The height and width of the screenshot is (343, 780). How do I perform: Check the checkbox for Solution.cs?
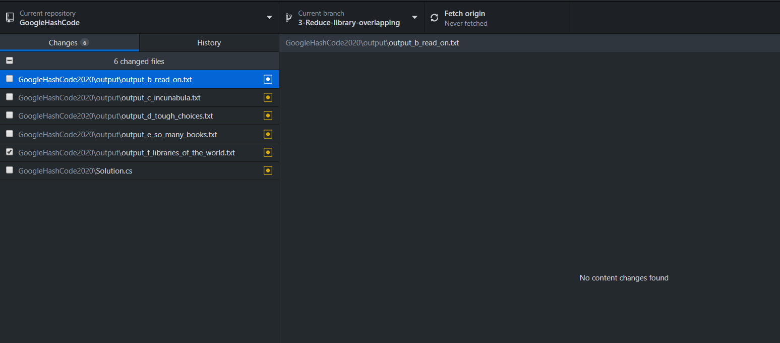tap(9, 170)
